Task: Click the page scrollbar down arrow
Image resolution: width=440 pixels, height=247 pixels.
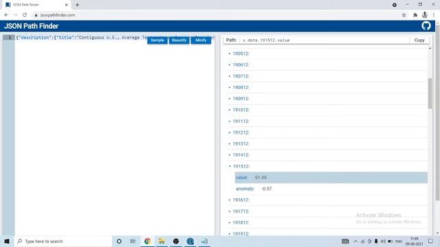Action: point(437,233)
